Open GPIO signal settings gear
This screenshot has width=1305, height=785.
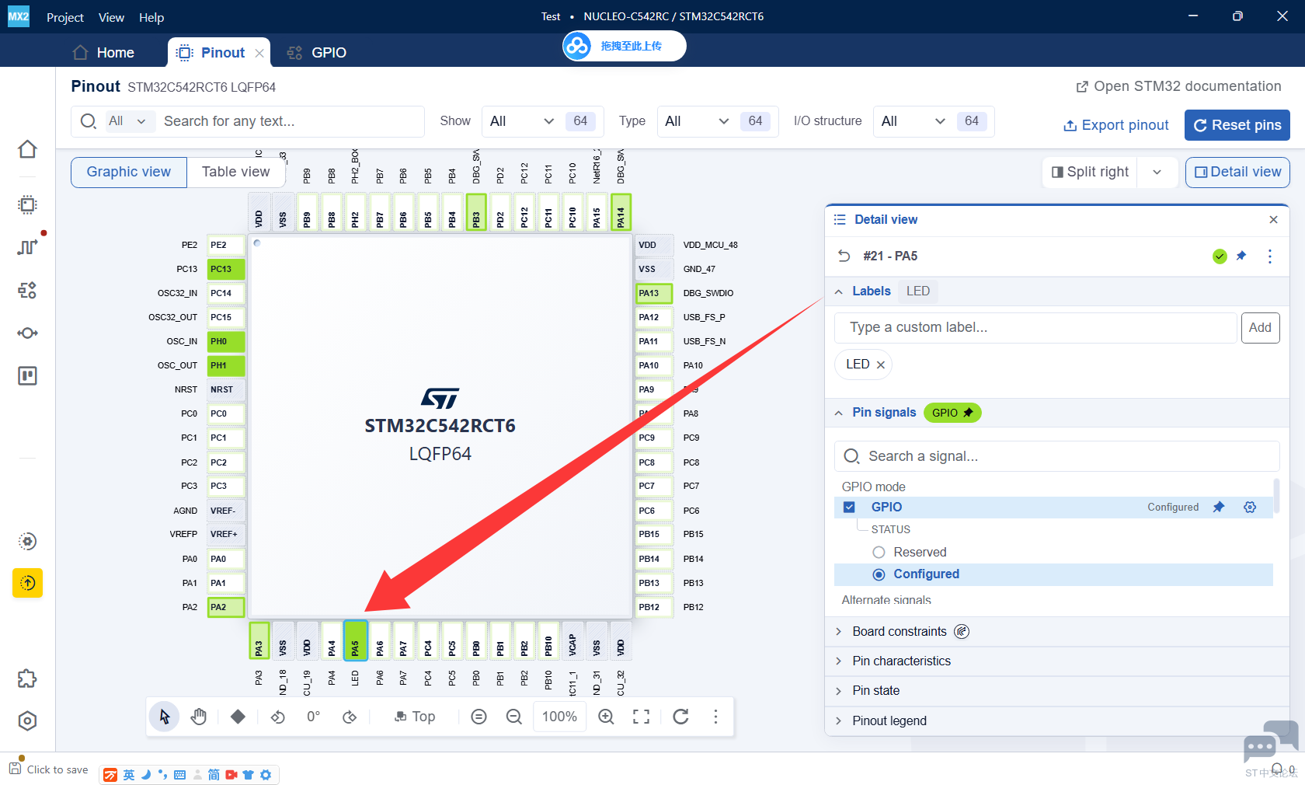coord(1250,507)
